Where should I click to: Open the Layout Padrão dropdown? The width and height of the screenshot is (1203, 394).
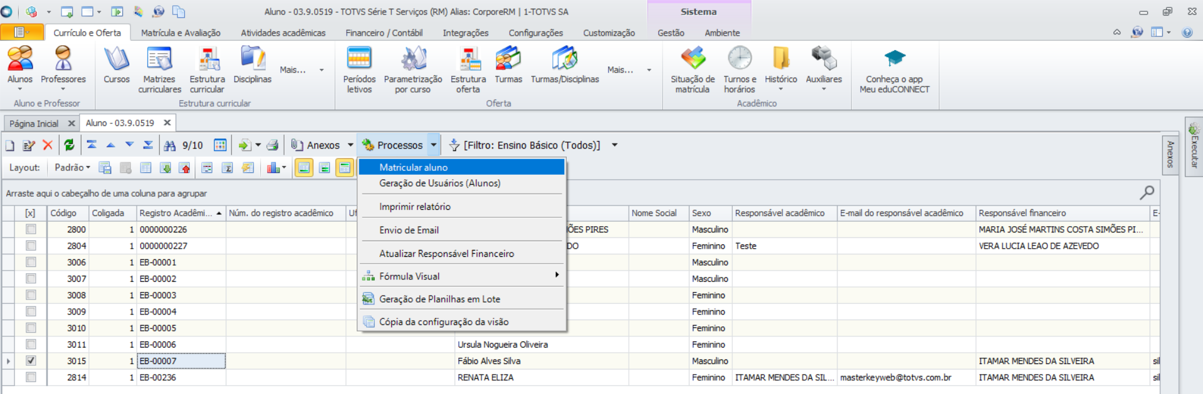72,168
